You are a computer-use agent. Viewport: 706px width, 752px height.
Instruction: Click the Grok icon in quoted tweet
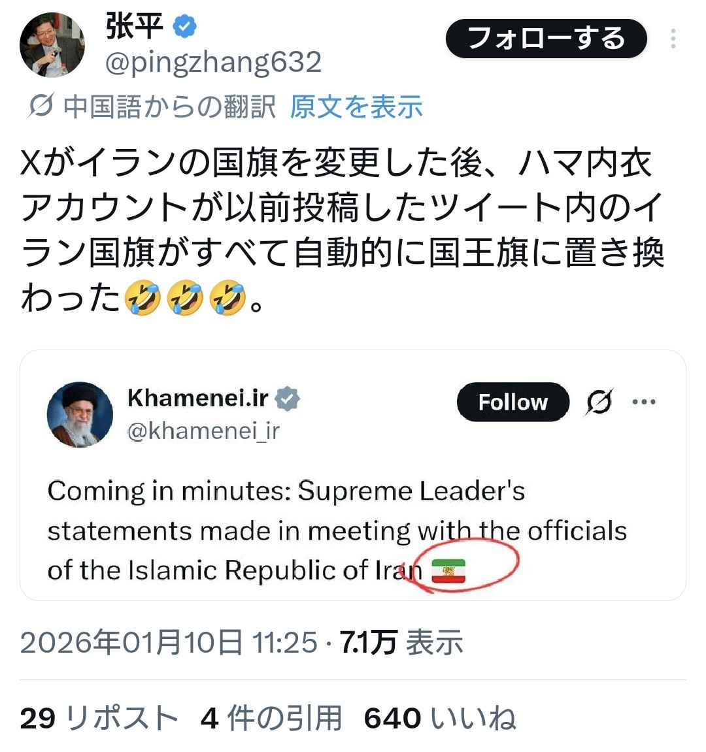(x=599, y=401)
